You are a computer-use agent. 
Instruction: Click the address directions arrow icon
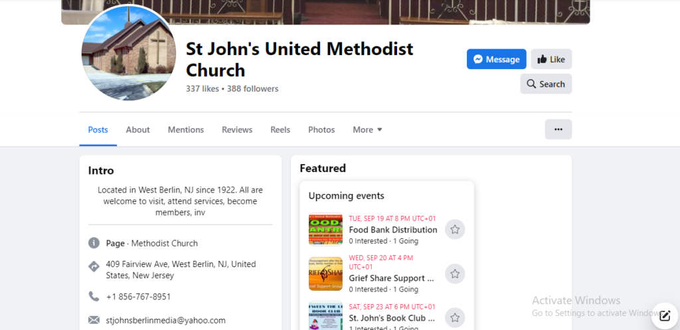tap(94, 266)
